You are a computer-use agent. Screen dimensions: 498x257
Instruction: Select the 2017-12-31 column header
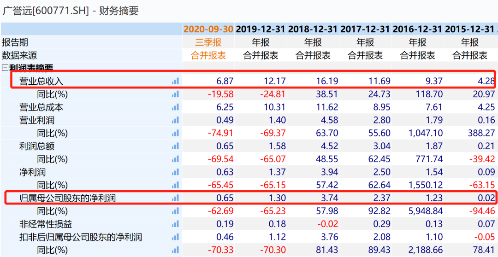coord(365,29)
